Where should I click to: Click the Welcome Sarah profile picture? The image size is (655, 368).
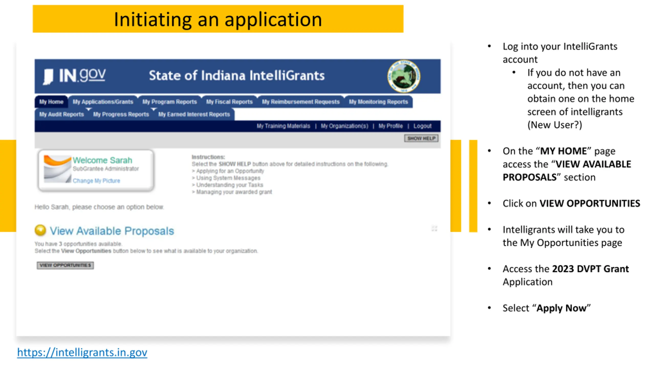tap(57, 169)
